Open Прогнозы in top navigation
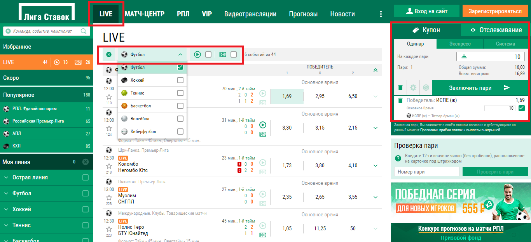This screenshot has width=531, height=242. [x=303, y=14]
